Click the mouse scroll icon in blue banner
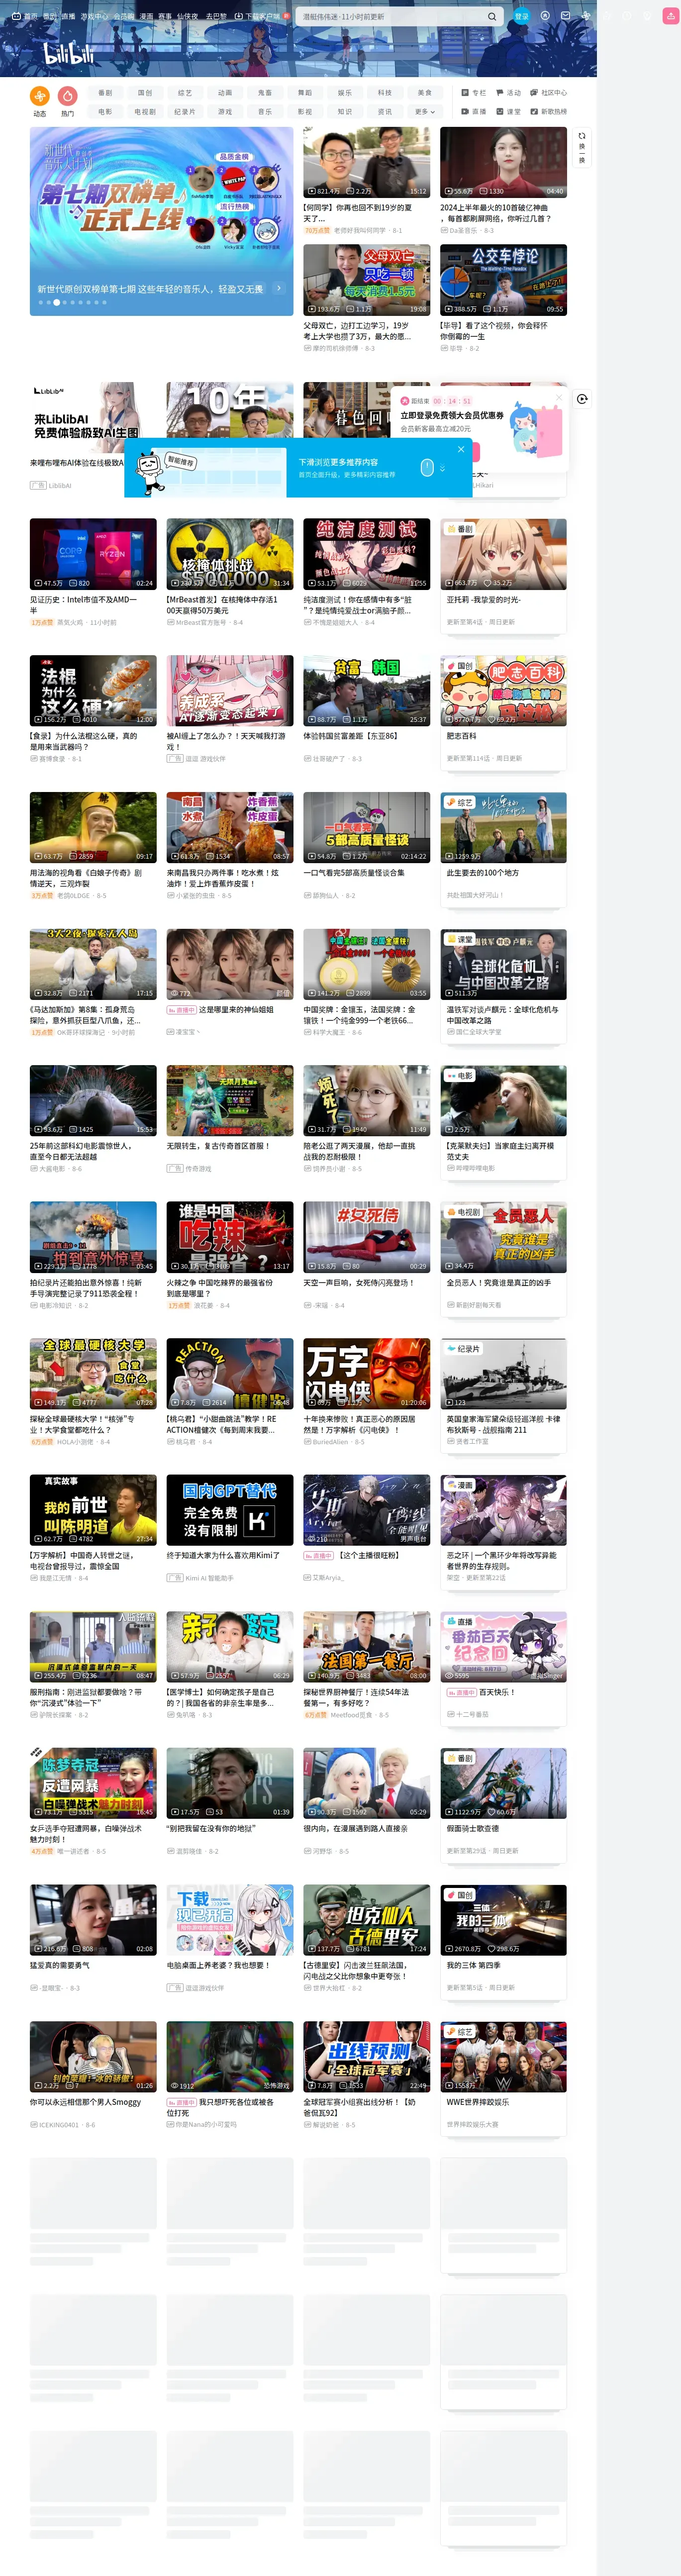Image resolution: width=681 pixels, height=2576 pixels. (427, 467)
